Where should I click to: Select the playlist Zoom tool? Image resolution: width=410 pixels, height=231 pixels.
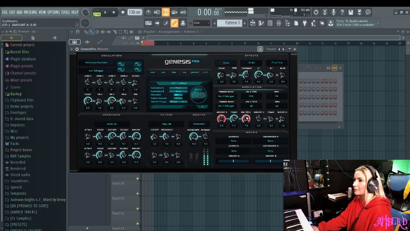(126, 32)
